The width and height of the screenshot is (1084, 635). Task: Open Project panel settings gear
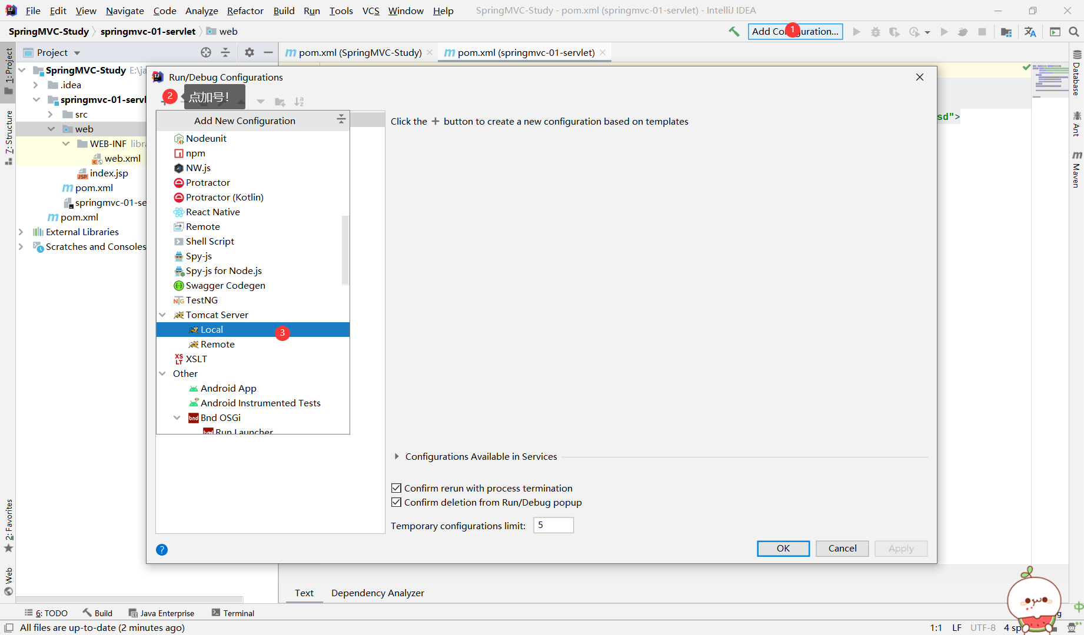250,52
